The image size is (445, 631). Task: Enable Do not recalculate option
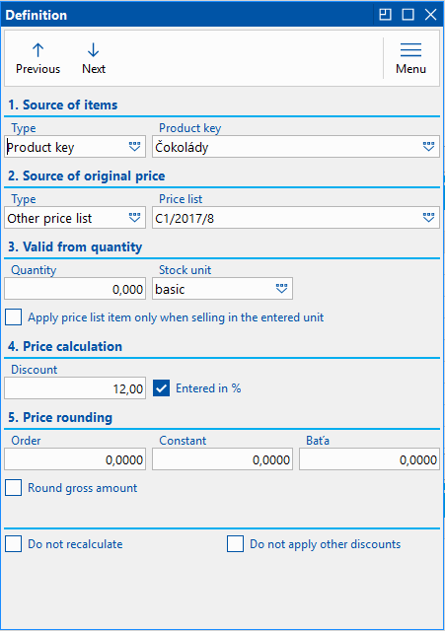[13, 544]
